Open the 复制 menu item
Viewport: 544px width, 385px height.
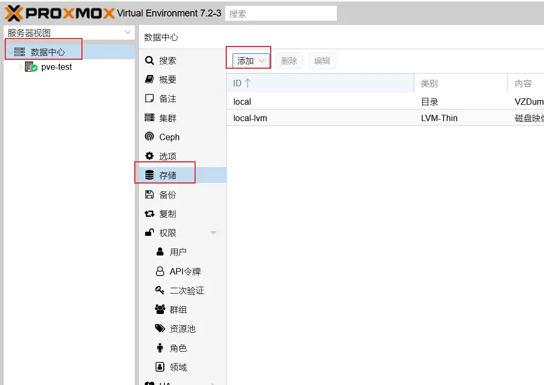coord(168,214)
